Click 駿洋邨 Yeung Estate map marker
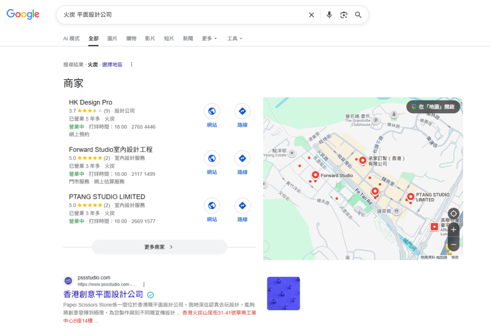 pos(292,153)
